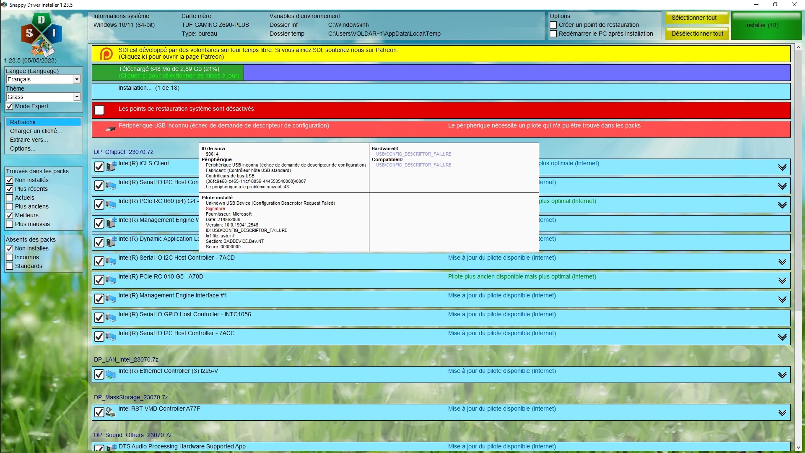Click the Intel RST VMD Controller device icon
Image resolution: width=805 pixels, height=453 pixels.
point(111,412)
